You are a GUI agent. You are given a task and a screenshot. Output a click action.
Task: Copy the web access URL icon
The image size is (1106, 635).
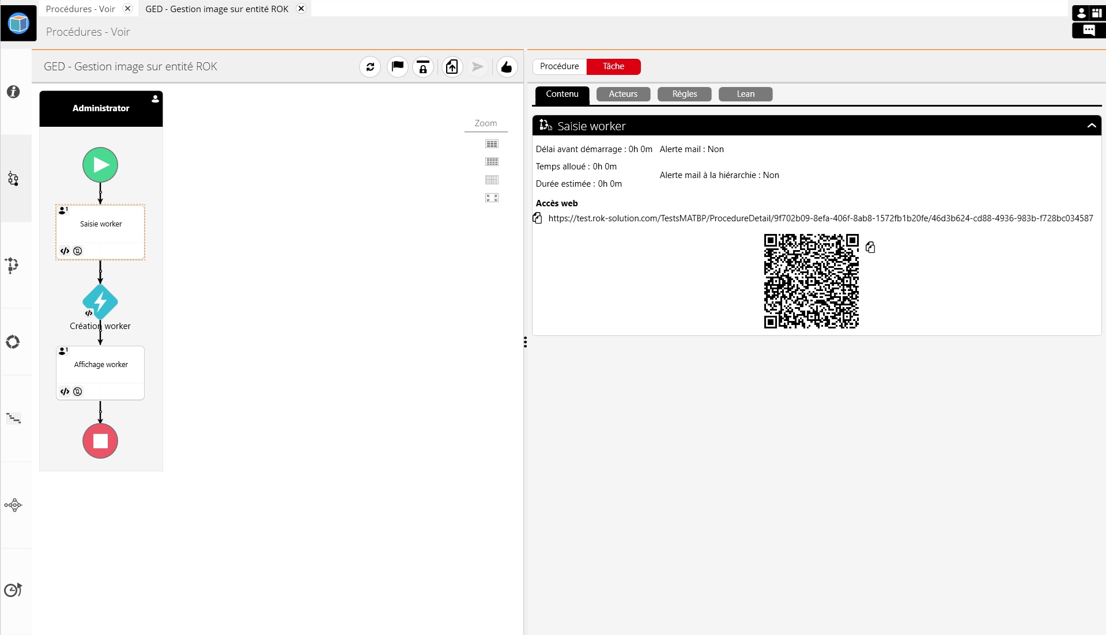[538, 218]
